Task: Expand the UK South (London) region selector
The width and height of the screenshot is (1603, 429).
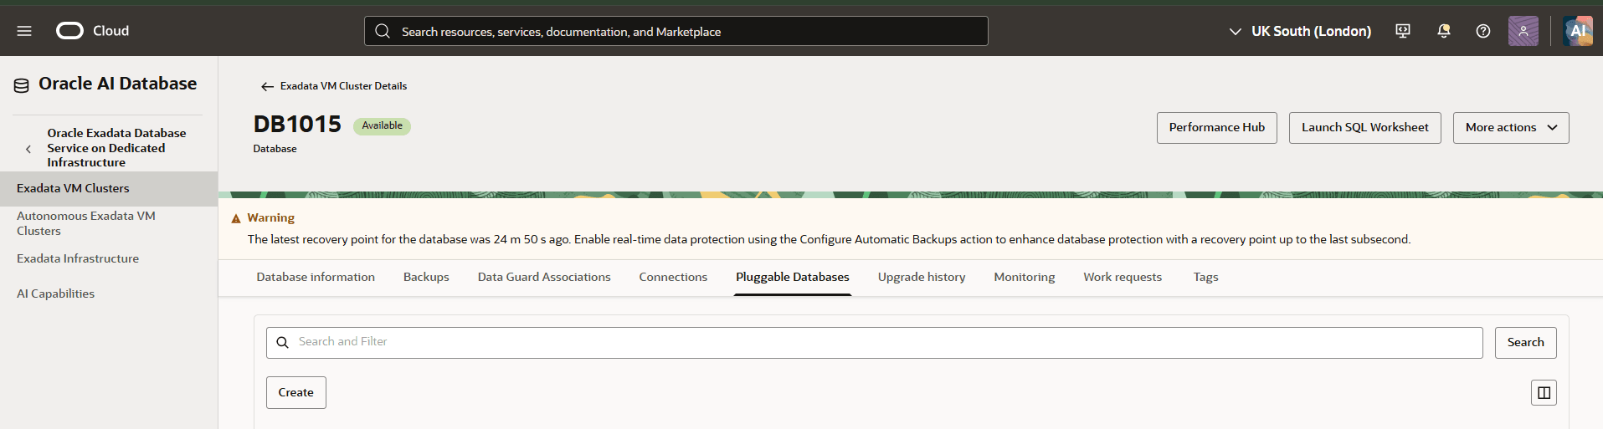Action: tap(1300, 31)
